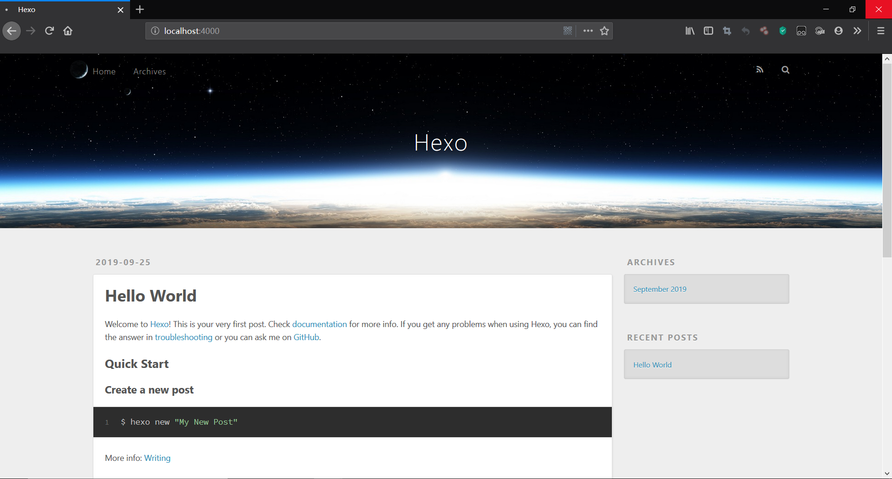892x479 pixels.
Task: Open the Firefox account avatar icon
Action: click(x=839, y=31)
